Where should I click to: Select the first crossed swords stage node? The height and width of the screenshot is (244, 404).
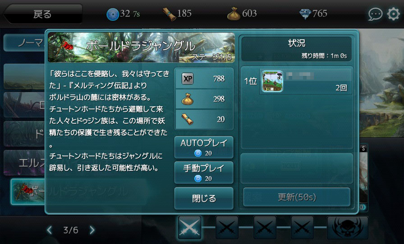click(190, 227)
